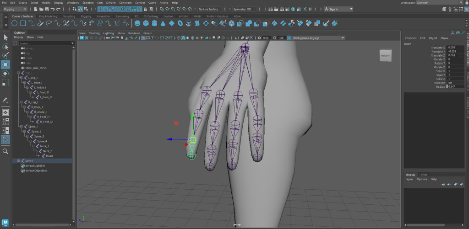Select Male_Base_Mesh in the Outliner
Viewport: 469px width, 229px height.
[x=36, y=68]
